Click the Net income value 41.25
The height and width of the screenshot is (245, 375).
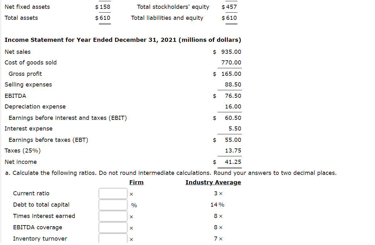pos(233,162)
